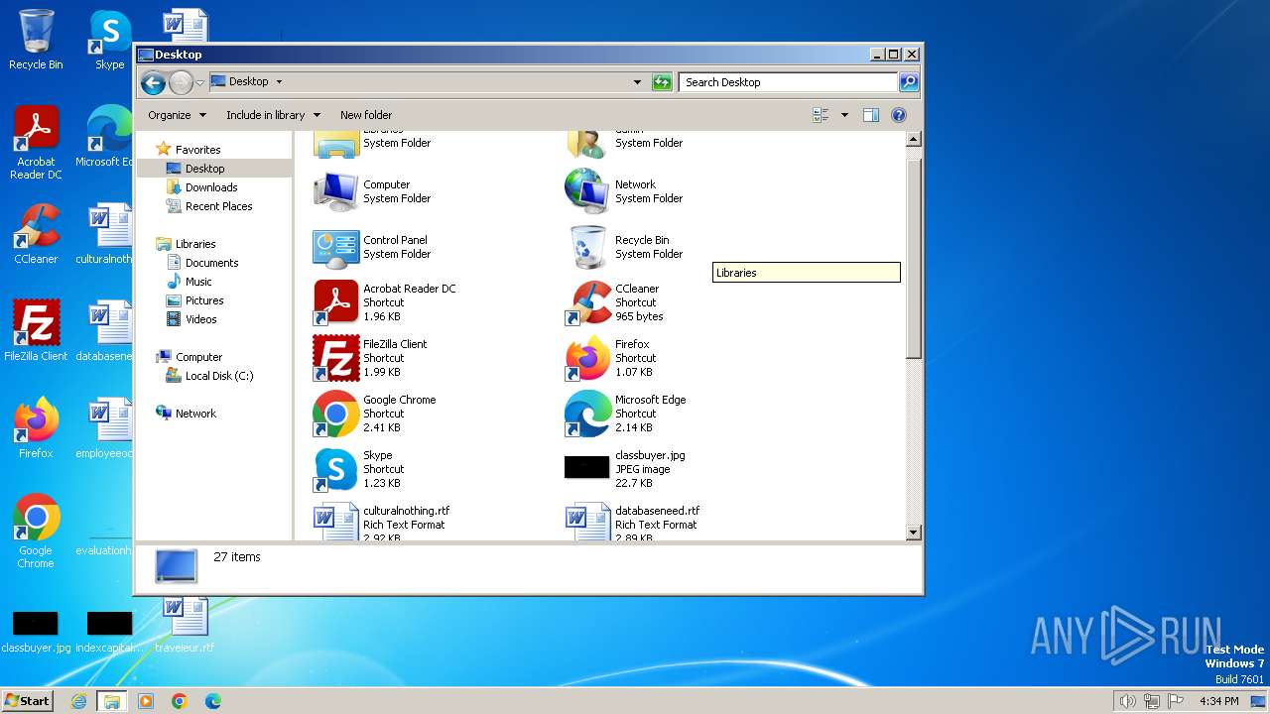Click the Action Center flag tray icon
Screen dimensions: 1270x714
tap(1175, 701)
